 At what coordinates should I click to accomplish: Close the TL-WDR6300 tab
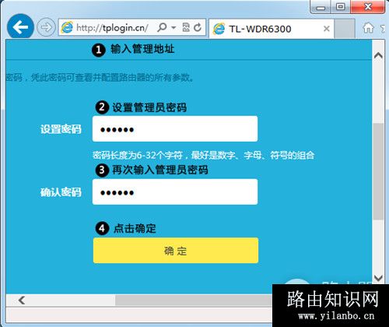[x=327, y=29]
